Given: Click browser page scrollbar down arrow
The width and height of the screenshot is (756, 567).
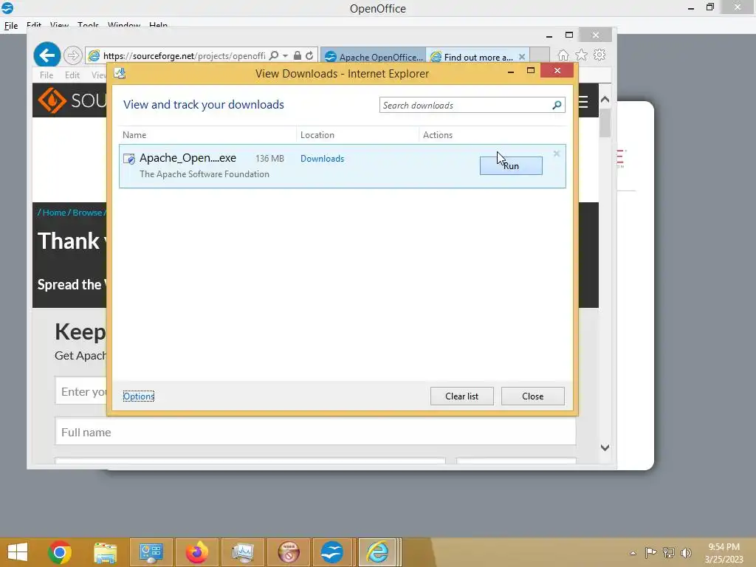Looking at the screenshot, I should [605, 448].
